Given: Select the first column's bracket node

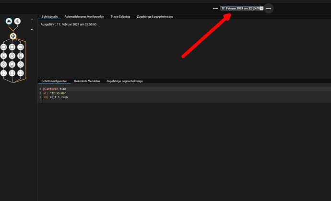Looking at the screenshot, I should tap(3, 73).
